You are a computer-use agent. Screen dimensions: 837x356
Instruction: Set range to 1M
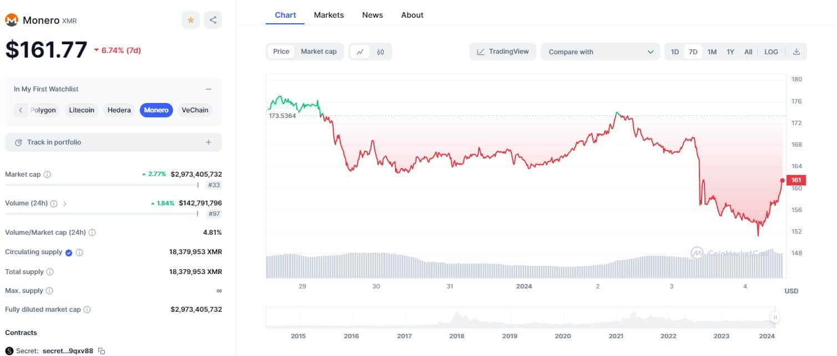point(712,51)
